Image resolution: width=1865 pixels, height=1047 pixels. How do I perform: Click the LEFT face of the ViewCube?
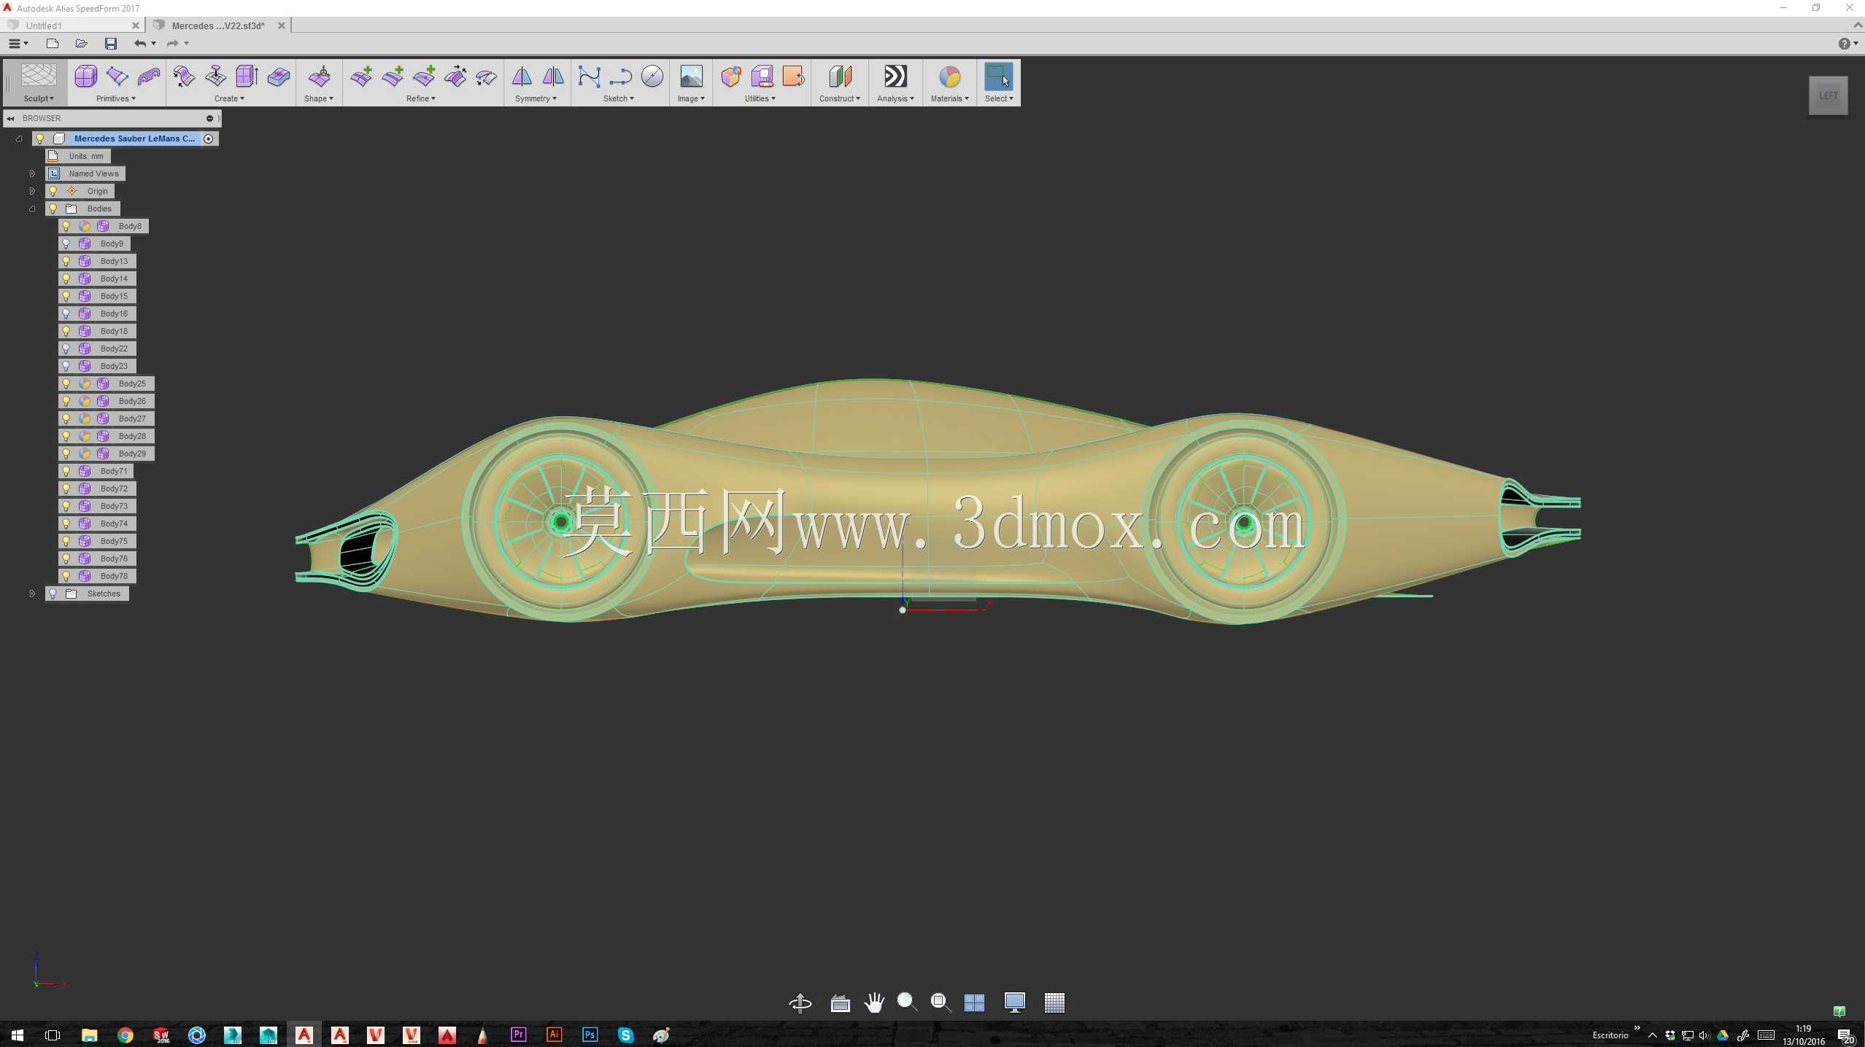[1828, 96]
